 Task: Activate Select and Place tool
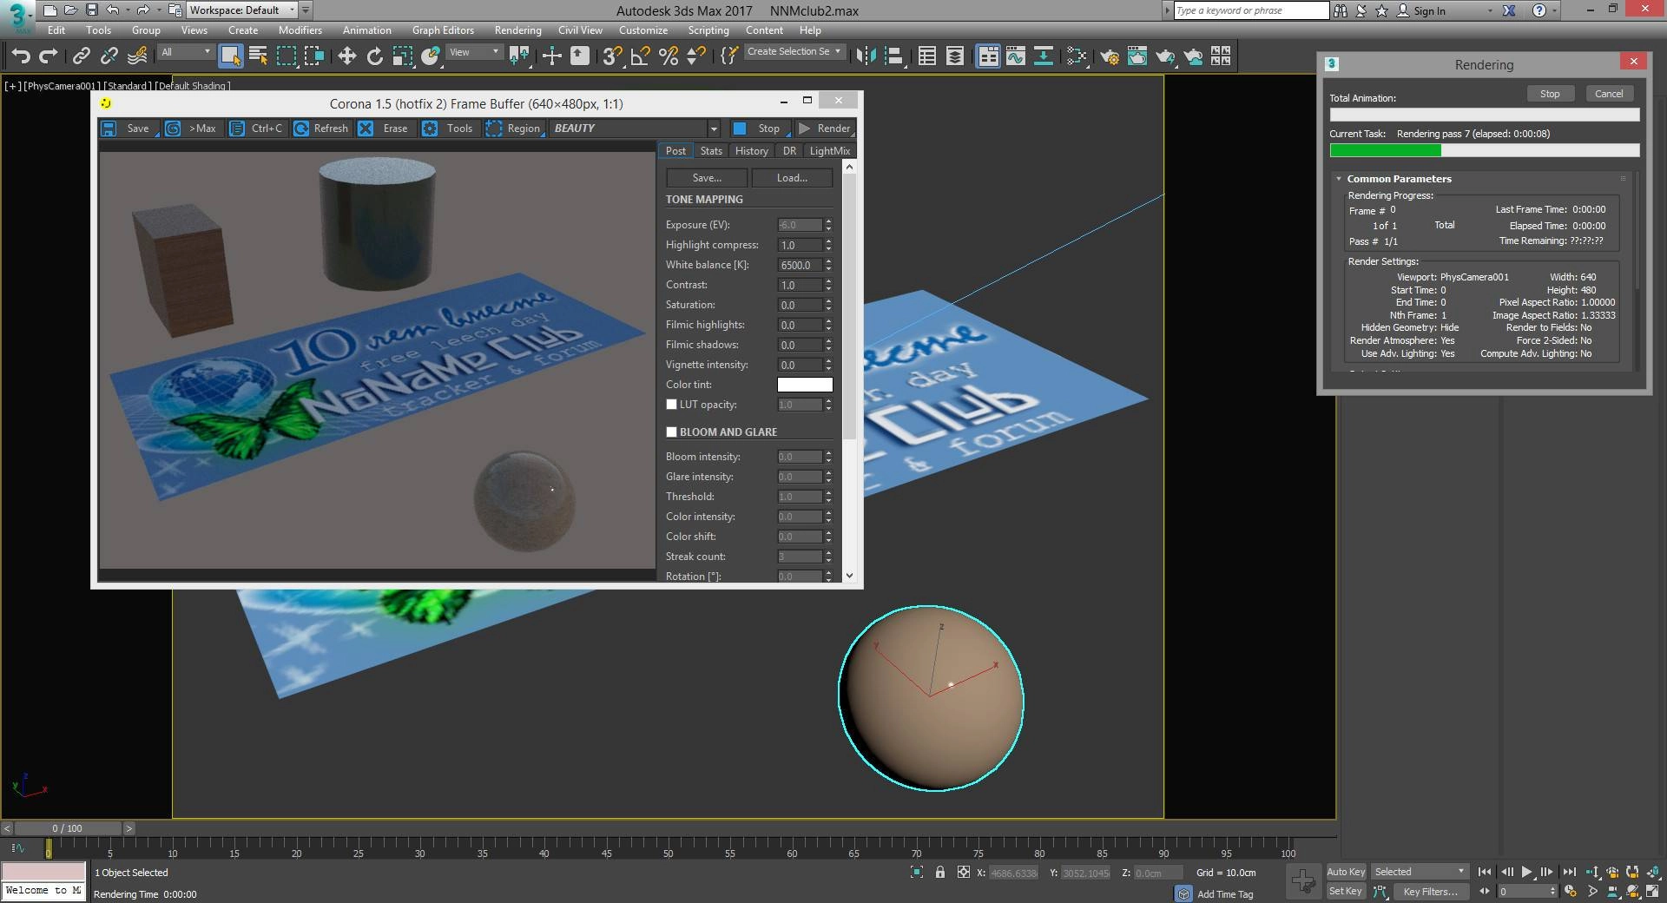point(431,56)
